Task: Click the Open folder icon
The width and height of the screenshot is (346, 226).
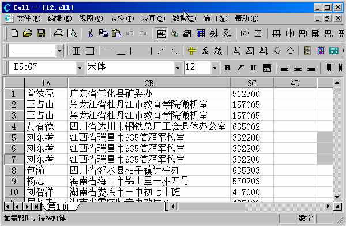Action: click(x=27, y=33)
